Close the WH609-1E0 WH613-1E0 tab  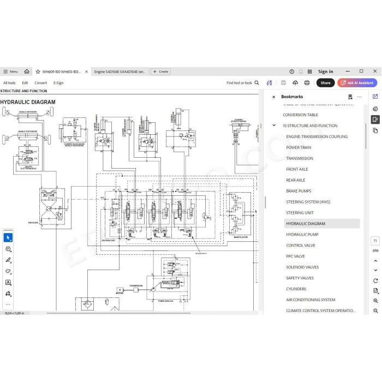[86, 71]
